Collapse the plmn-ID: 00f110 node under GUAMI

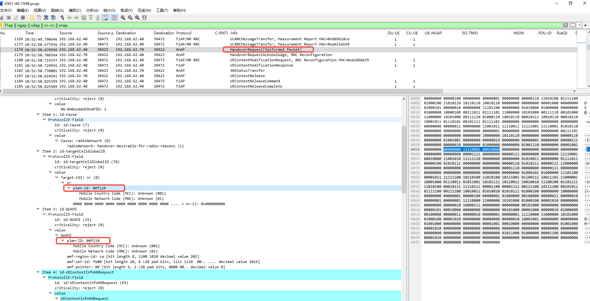click(x=63, y=241)
